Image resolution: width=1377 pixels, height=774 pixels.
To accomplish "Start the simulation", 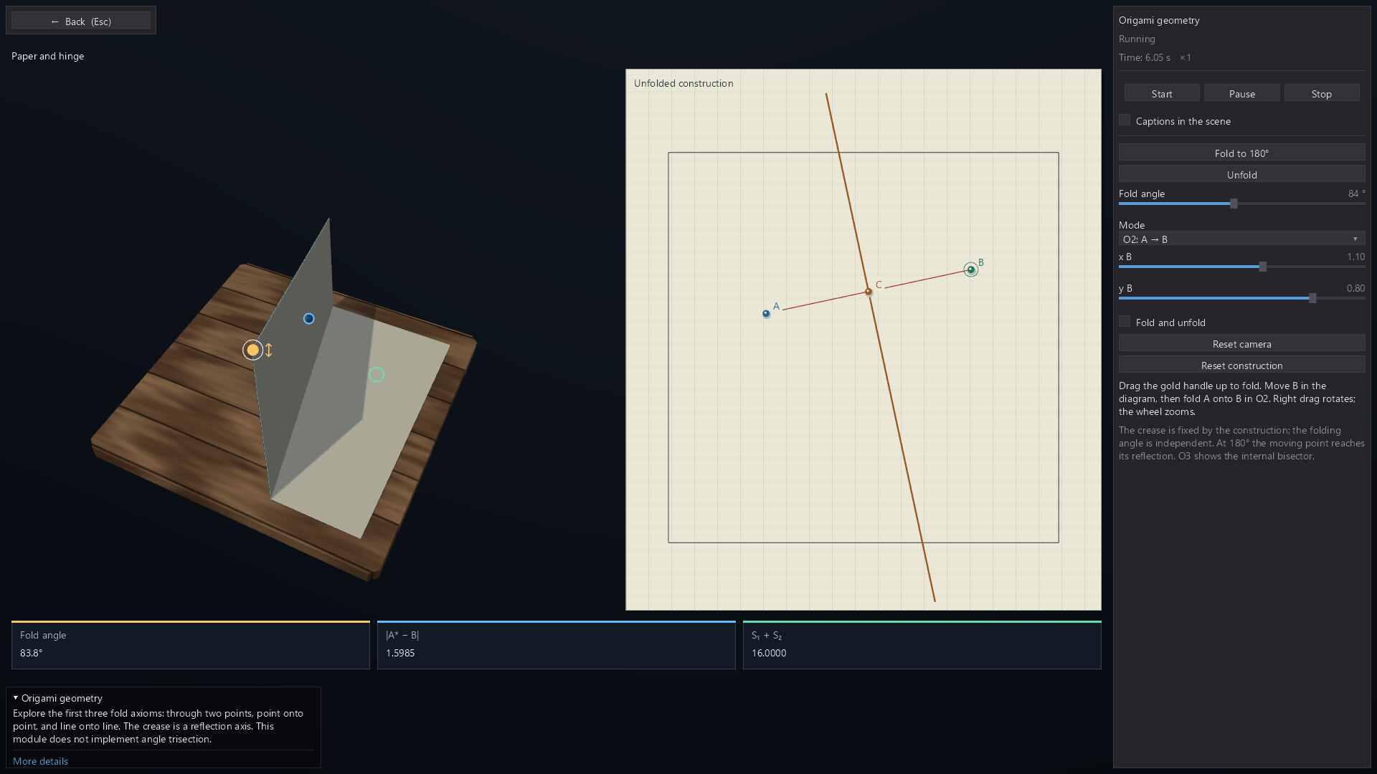I will tap(1162, 94).
